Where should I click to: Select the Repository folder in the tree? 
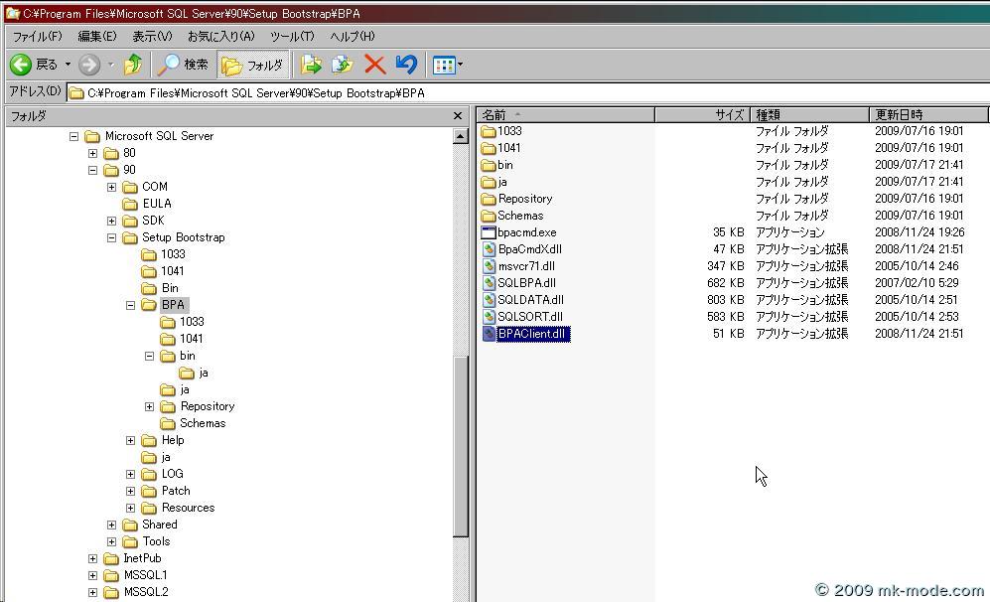(208, 406)
